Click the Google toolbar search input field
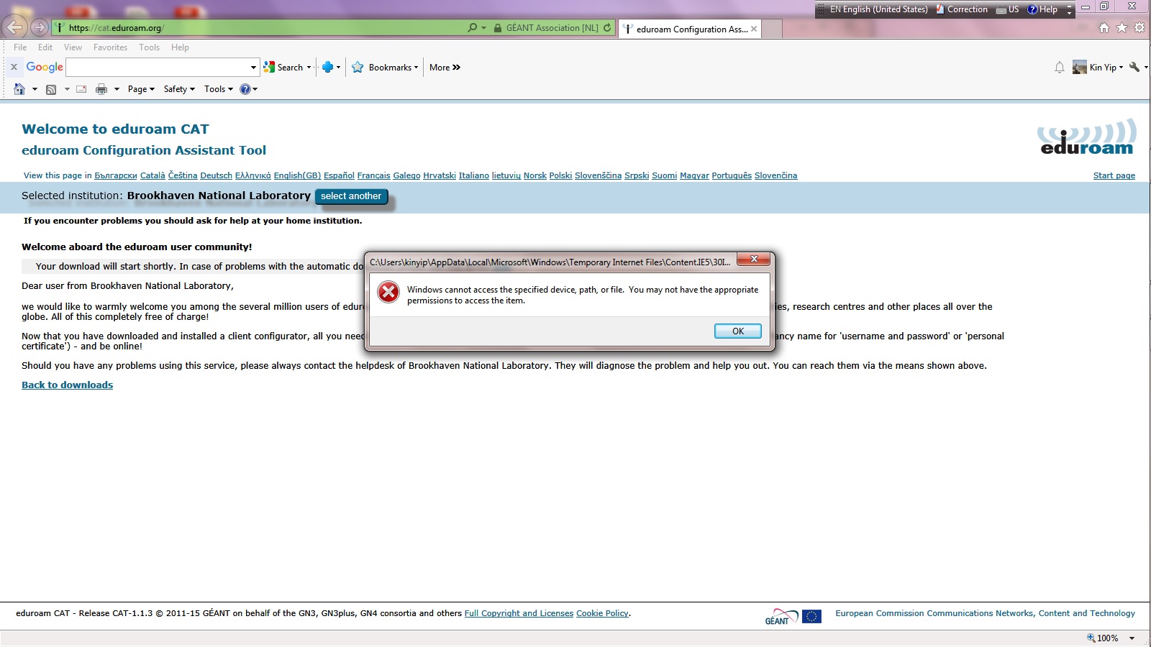 coord(158,67)
